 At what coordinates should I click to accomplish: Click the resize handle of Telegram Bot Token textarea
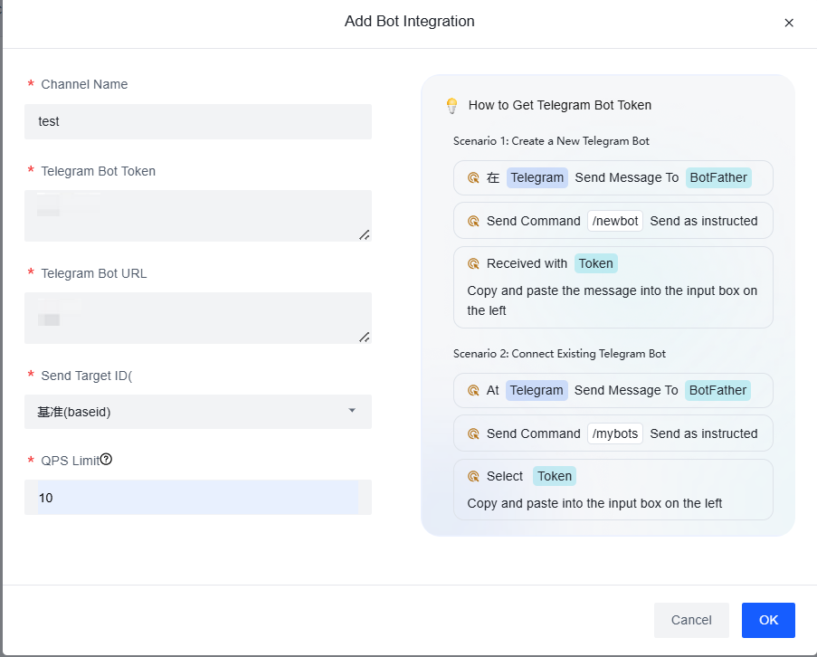364,234
